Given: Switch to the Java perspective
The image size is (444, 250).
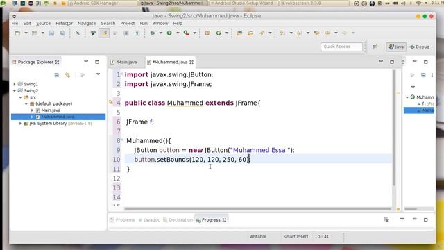Looking at the screenshot, I should point(396,47).
